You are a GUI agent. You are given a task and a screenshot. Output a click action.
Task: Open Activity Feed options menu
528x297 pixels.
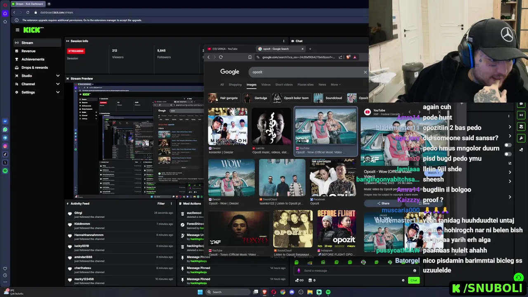(x=171, y=203)
